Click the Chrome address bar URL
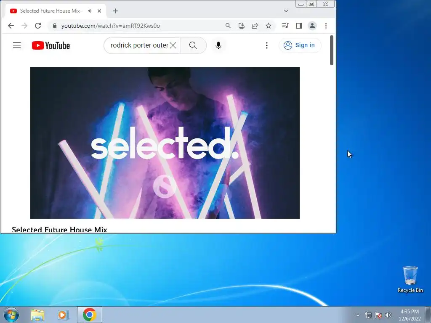431x323 pixels. tap(111, 26)
